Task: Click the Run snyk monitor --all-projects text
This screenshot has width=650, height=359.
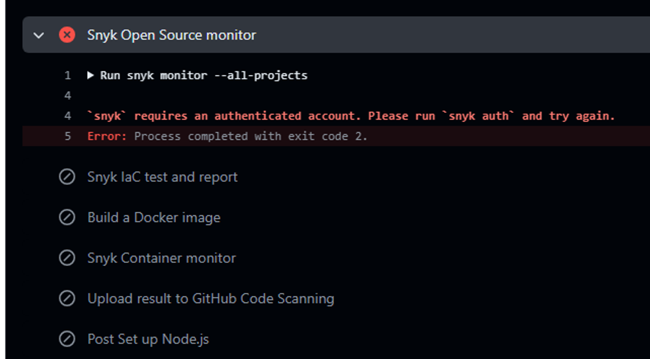Action: coord(203,75)
